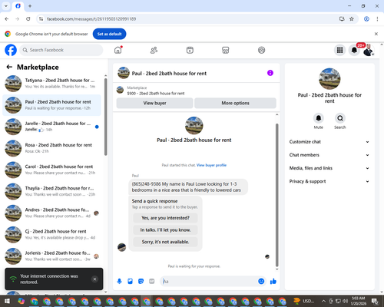
Task: Open Andres' 2bed 2bath conversation
Action: point(51,213)
